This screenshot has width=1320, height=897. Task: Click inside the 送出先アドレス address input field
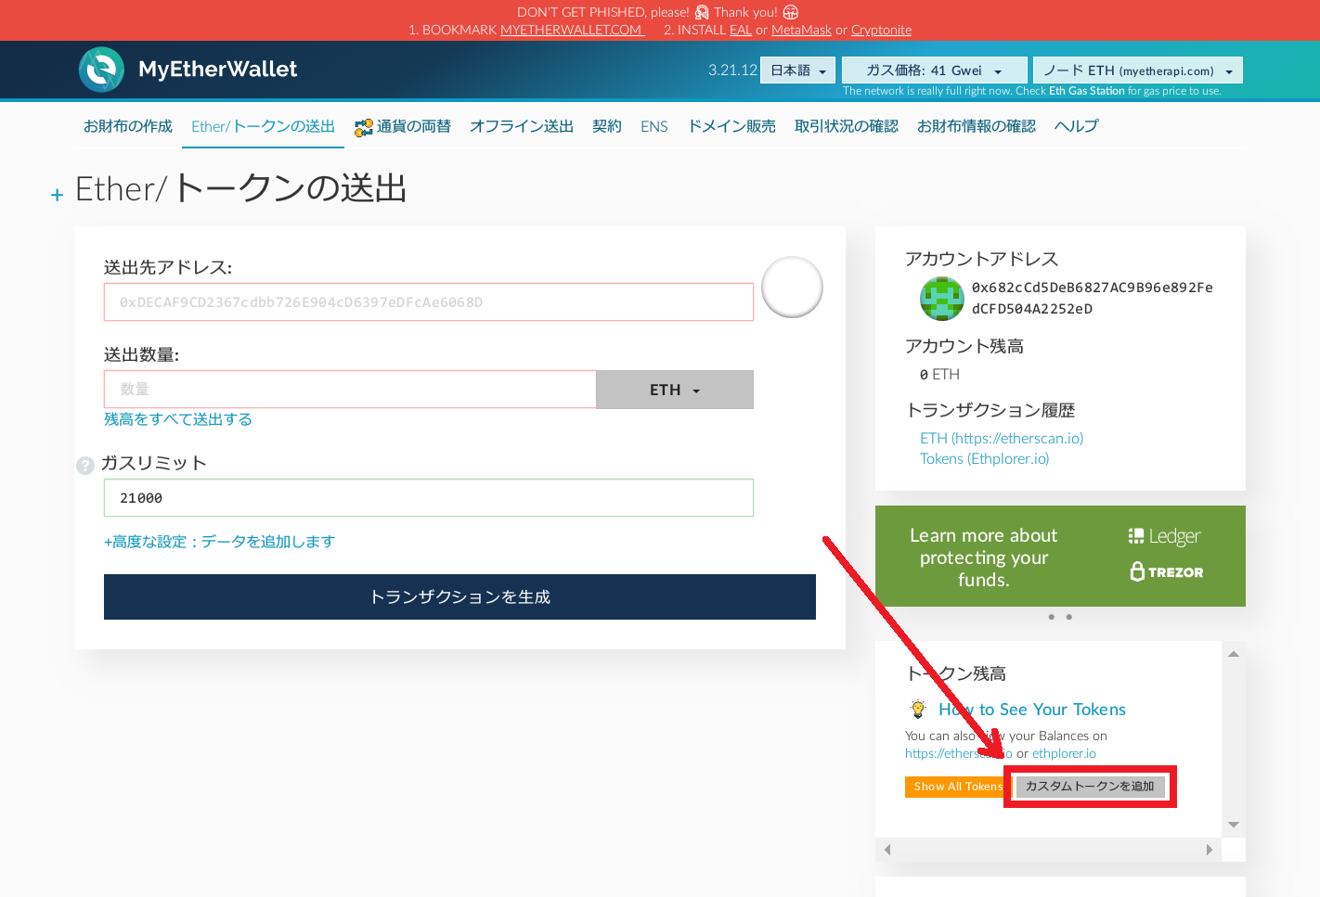[x=428, y=301]
